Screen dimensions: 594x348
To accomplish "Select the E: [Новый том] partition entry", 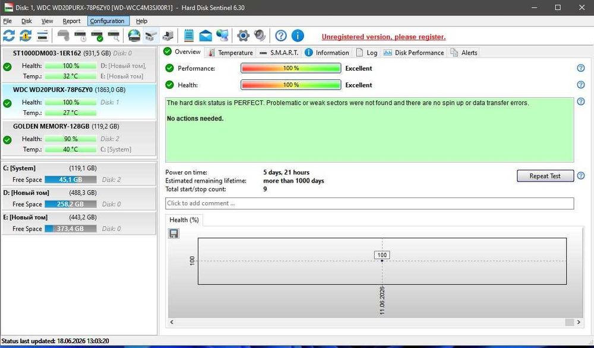I will tap(79, 223).
